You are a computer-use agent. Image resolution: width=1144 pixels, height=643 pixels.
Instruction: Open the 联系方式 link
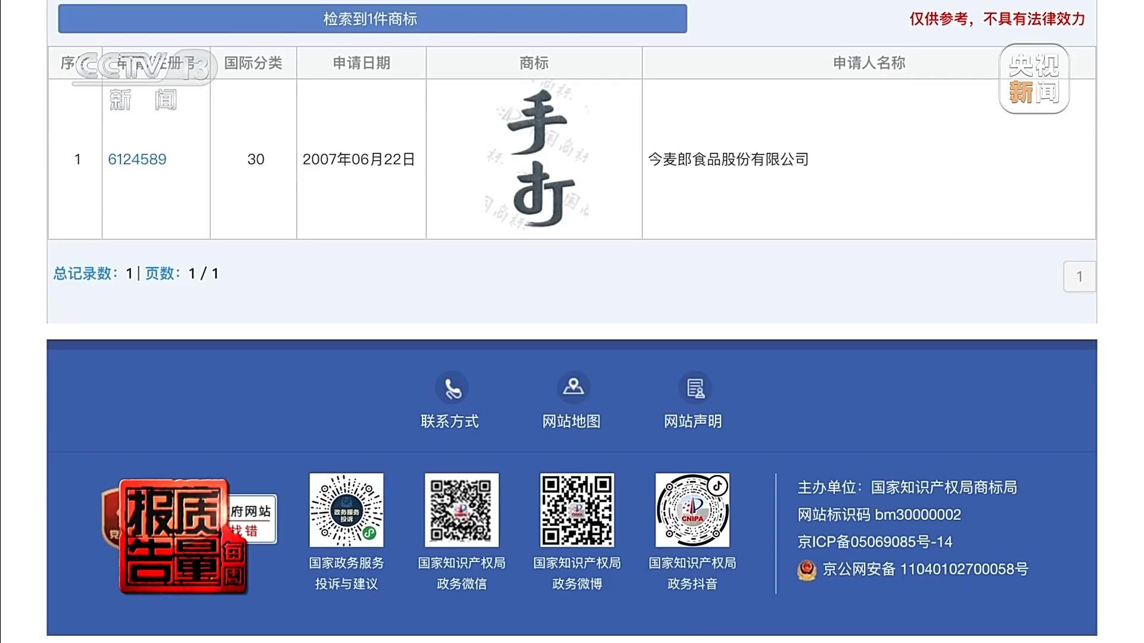pos(450,422)
